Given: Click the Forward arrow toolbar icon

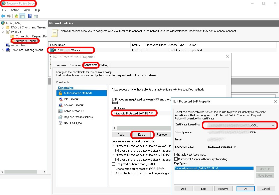Looking at the screenshot, I should pos(8,16).
